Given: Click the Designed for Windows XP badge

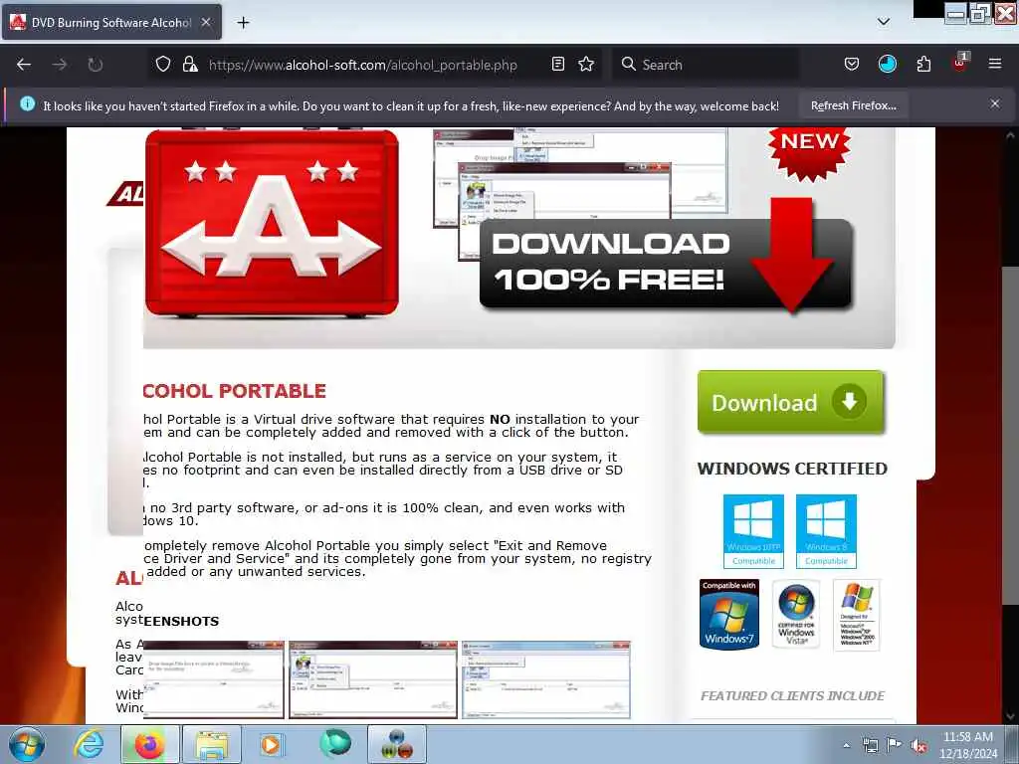Looking at the screenshot, I should pyautogui.click(x=856, y=615).
